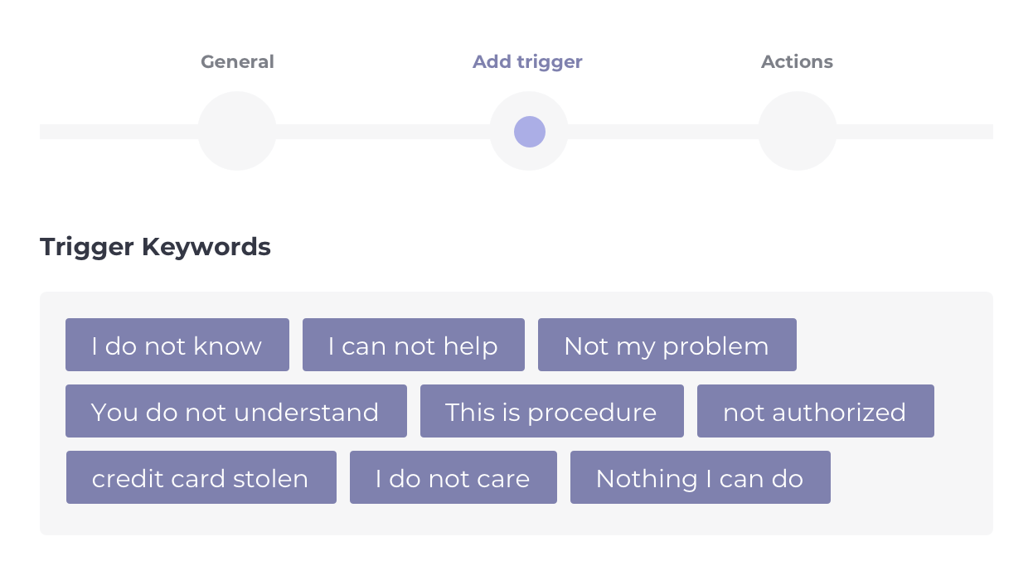This screenshot has width=1033, height=585.
Task: Go to the Actions step circle
Action: click(x=798, y=131)
